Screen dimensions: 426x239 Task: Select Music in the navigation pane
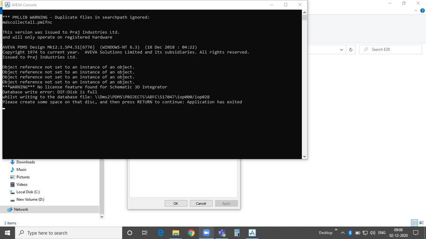[x=21, y=170]
